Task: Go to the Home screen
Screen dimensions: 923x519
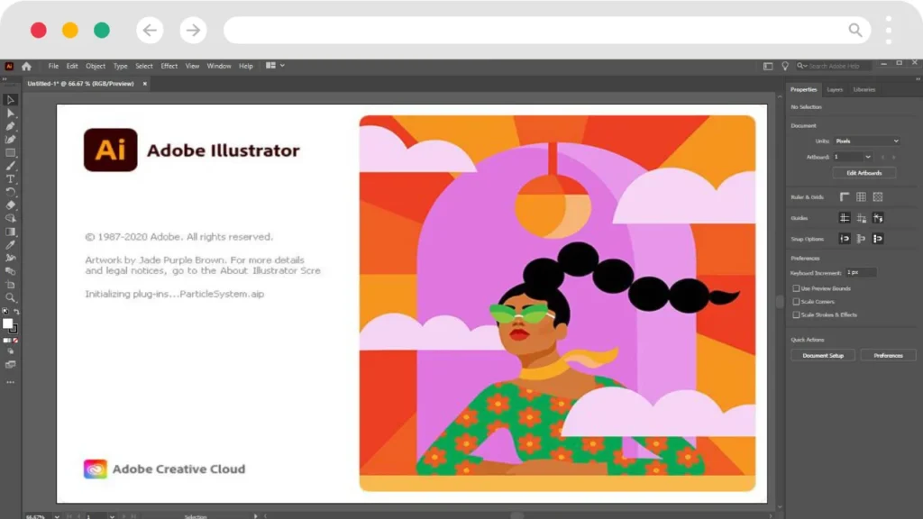Action: pos(26,66)
